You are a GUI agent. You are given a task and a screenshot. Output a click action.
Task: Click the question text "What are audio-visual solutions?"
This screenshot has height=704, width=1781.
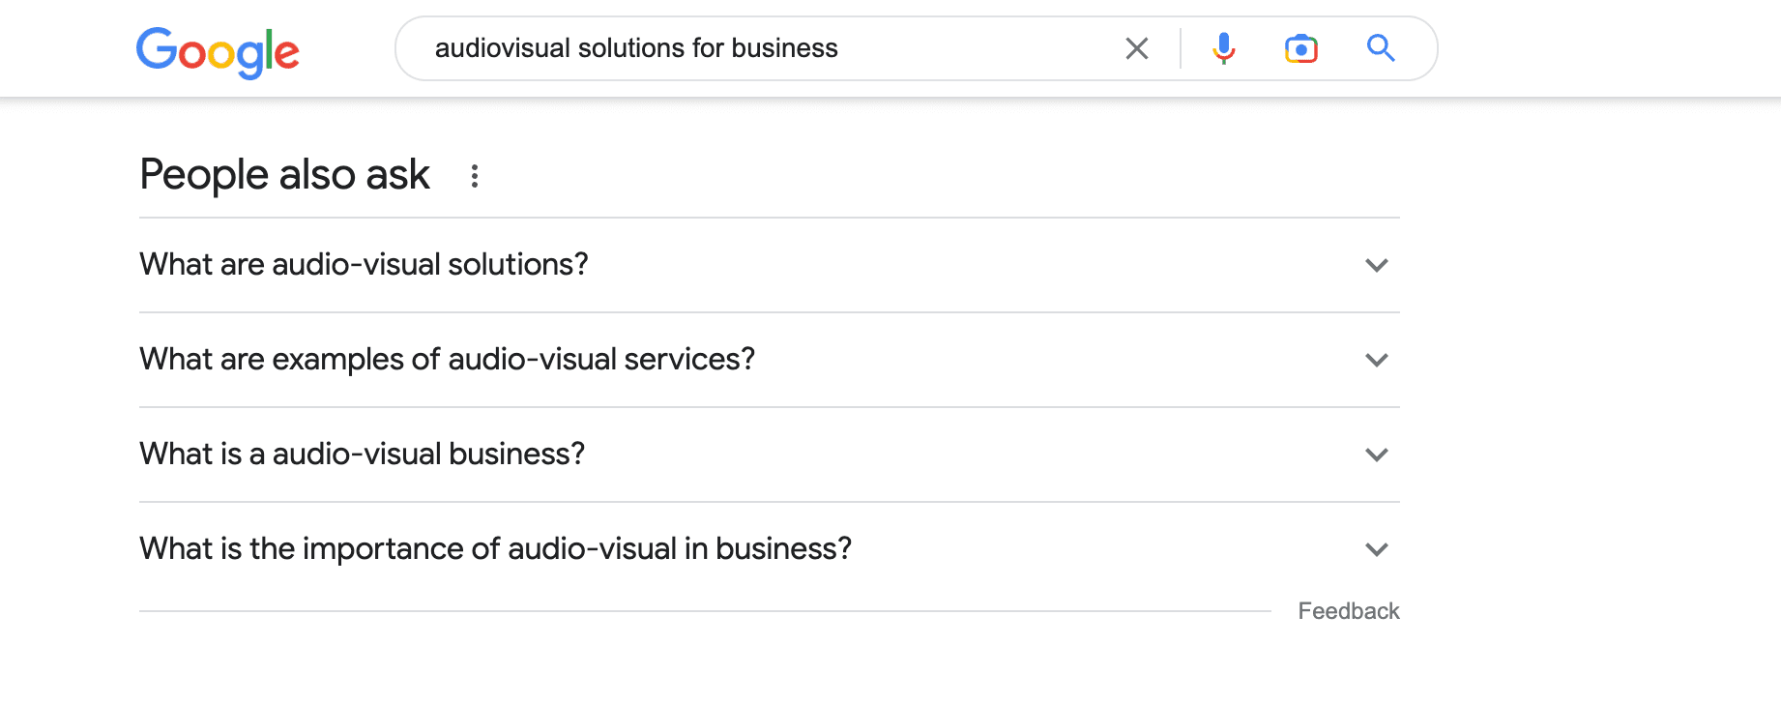364,264
